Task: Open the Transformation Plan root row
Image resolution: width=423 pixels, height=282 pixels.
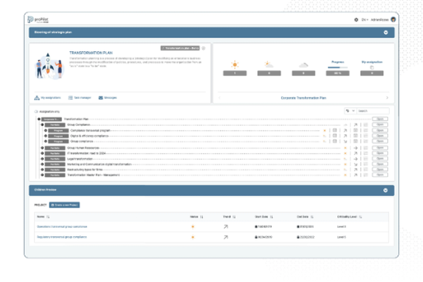Action: [380, 119]
